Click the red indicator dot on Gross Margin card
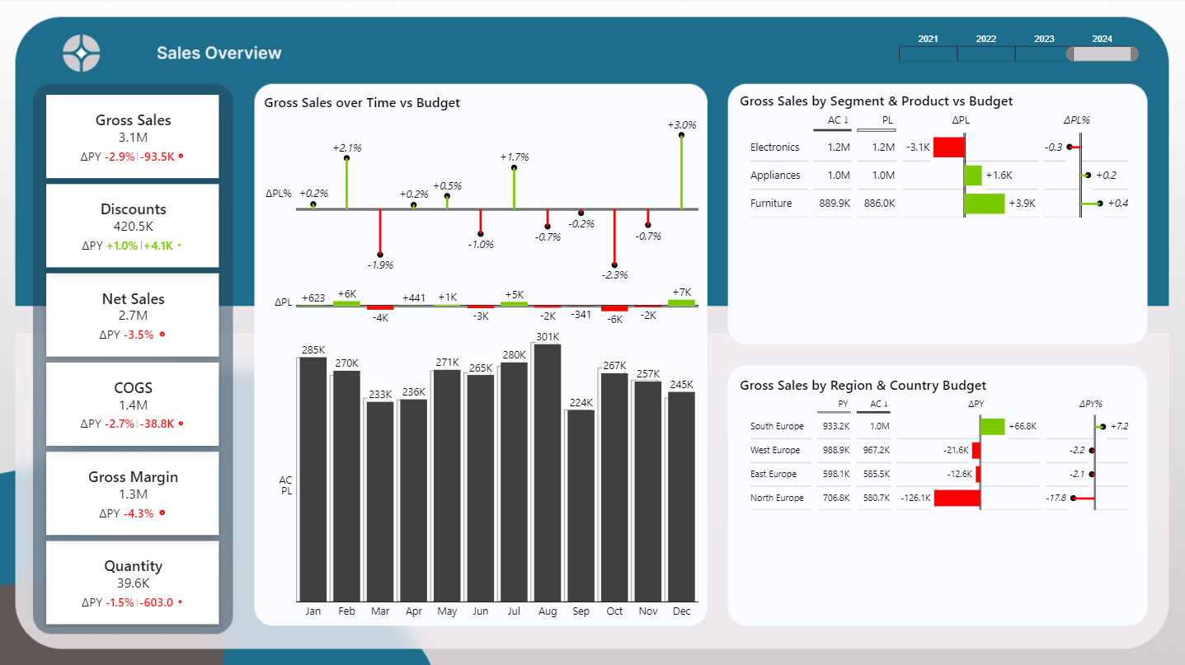Image resolution: width=1185 pixels, height=665 pixels. coord(162,513)
